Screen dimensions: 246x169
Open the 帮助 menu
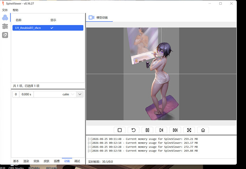tap(16, 10)
